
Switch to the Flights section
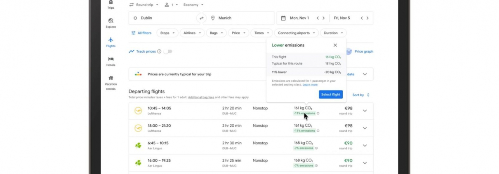(x=111, y=42)
